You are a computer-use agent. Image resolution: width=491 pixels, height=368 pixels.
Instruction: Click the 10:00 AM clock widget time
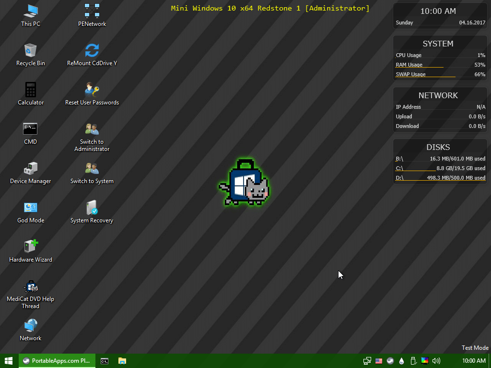click(438, 11)
